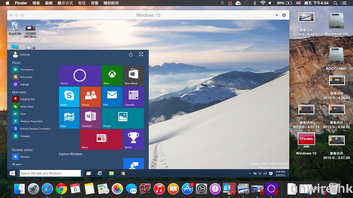Open the OneNote tile
The width and height of the screenshot is (353, 198).
pos(90,118)
